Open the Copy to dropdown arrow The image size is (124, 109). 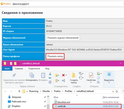pos(59,81)
